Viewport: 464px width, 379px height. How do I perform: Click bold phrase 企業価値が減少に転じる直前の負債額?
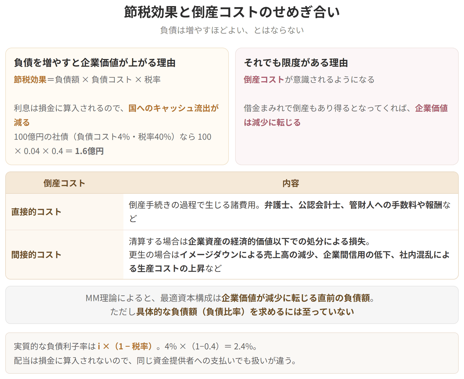(x=296, y=298)
